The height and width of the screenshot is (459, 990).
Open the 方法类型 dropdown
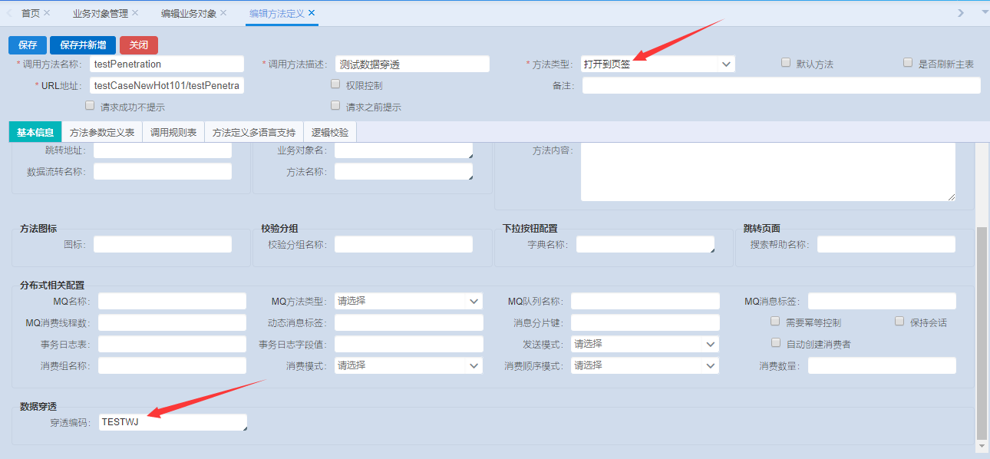658,64
